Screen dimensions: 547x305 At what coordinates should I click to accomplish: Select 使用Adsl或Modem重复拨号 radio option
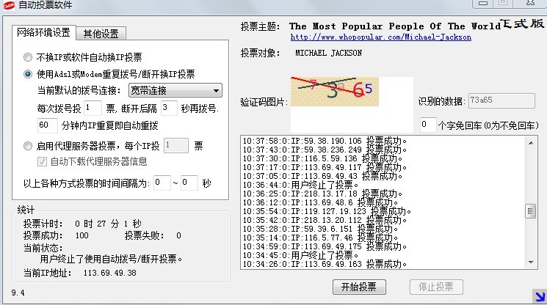click(29, 74)
